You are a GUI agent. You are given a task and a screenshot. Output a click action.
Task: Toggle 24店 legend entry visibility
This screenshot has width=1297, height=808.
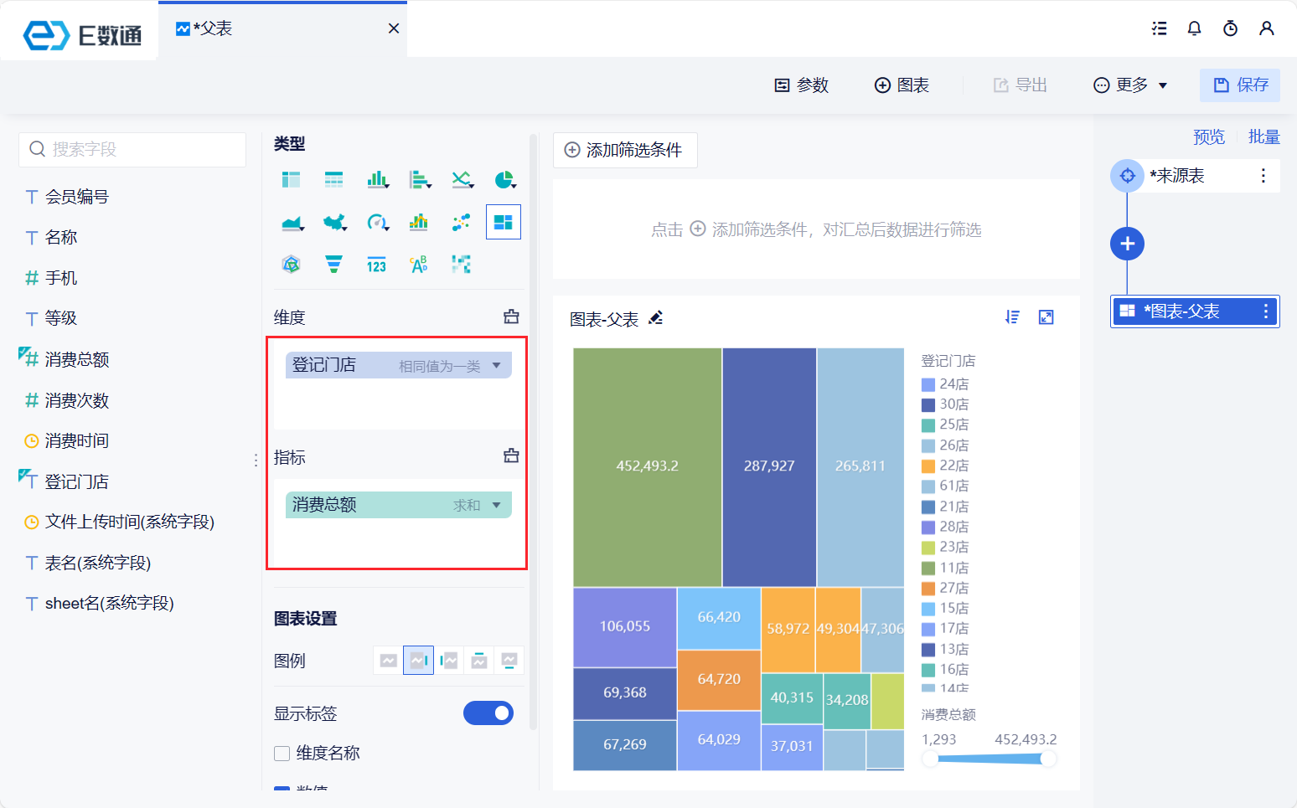[x=945, y=384]
